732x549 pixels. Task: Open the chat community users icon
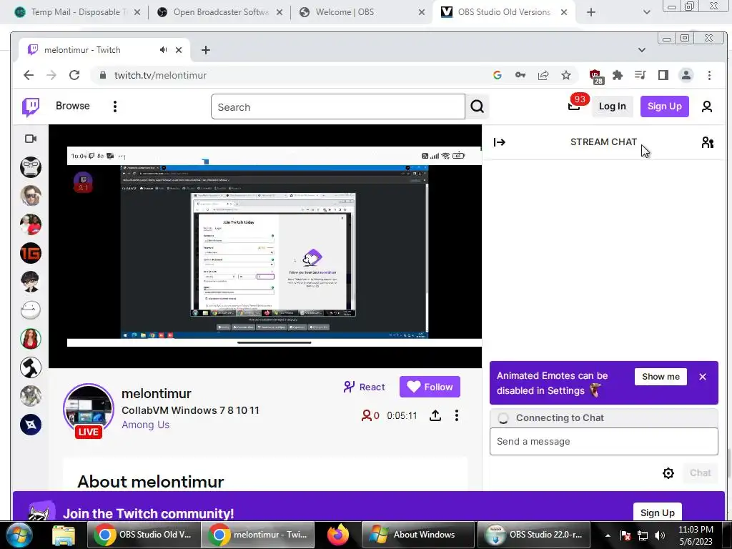[707, 142]
